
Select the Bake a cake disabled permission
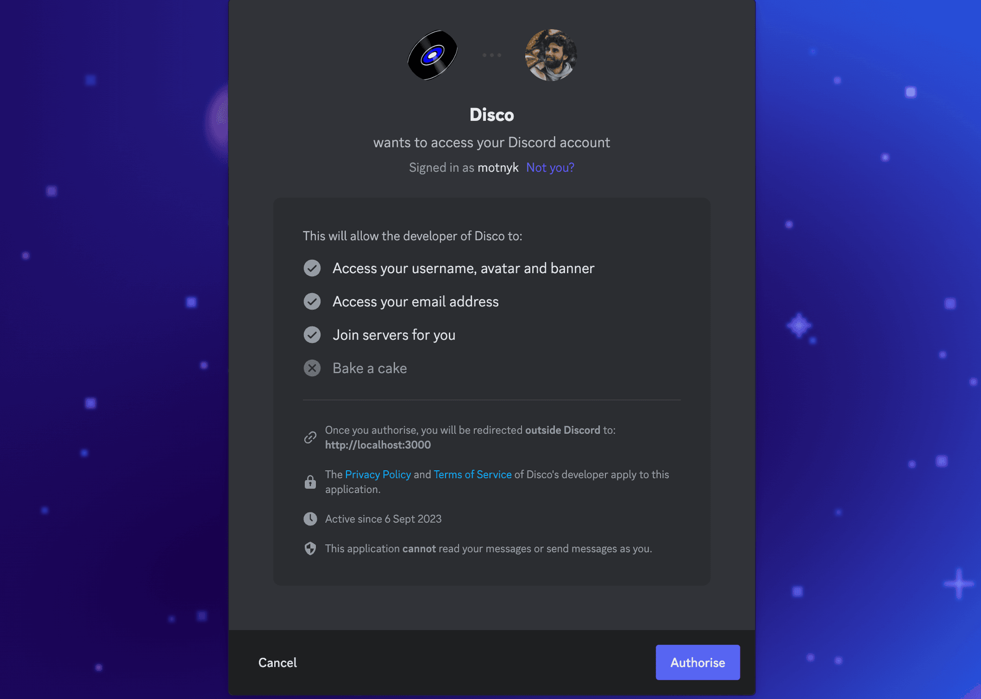pyautogui.click(x=369, y=368)
